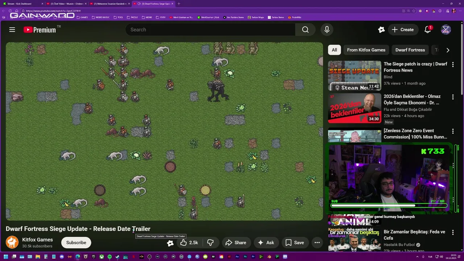Open the MEME bookmarks folder

[x=147, y=17]
